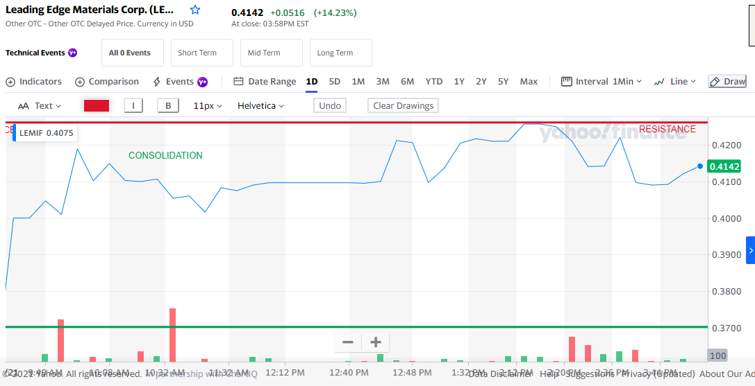The image size is (755, 386).
Task: Click the green support line
Action: 356,327
